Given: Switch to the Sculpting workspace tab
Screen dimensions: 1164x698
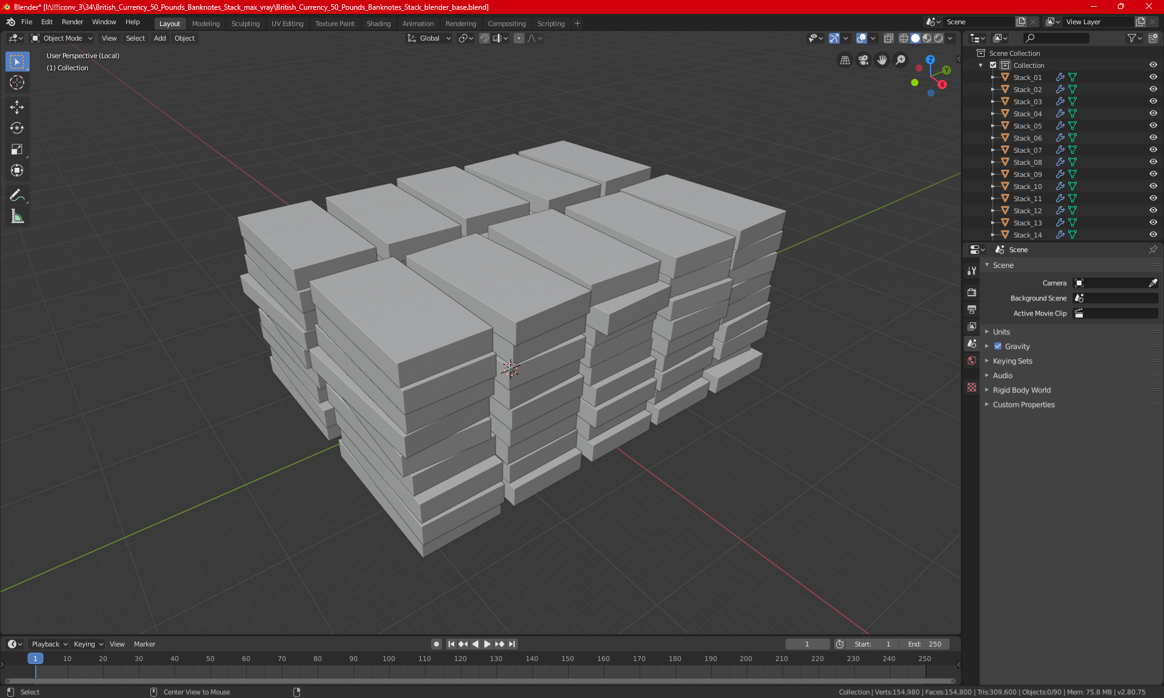Looking at the screenshot, I should tap(245, 24).
